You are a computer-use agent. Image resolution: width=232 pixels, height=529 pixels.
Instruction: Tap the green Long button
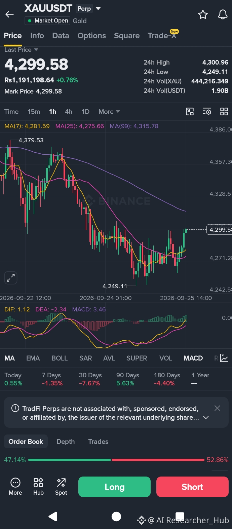[x=114, y=487]
